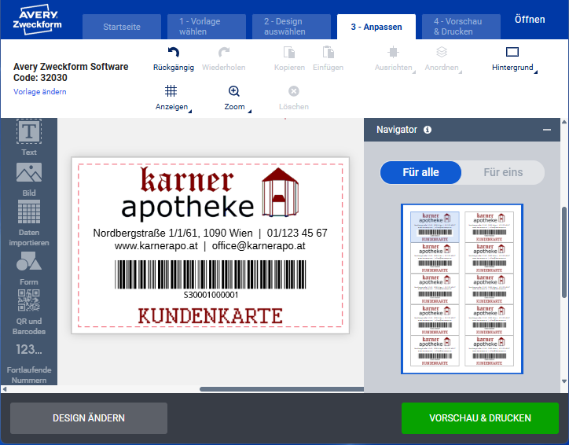Expand the Ausrichten dropdown arrow
Screen dimensions: 569x445
pos(414,72)
